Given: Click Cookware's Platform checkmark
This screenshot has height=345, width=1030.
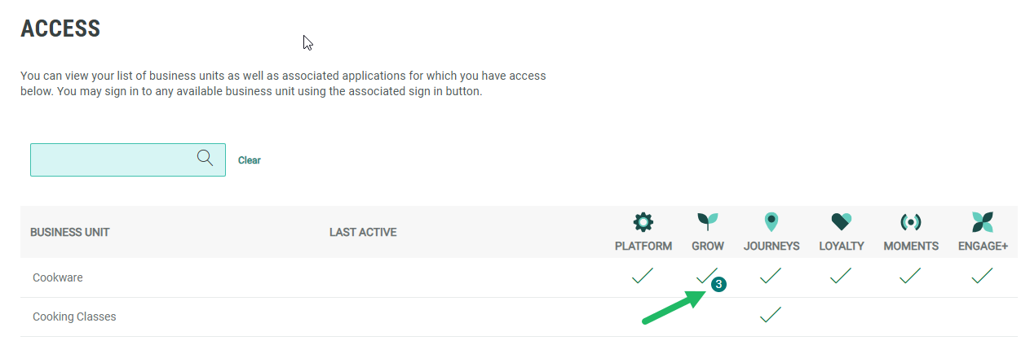Looking at the screenshot, I should [643, 277].
